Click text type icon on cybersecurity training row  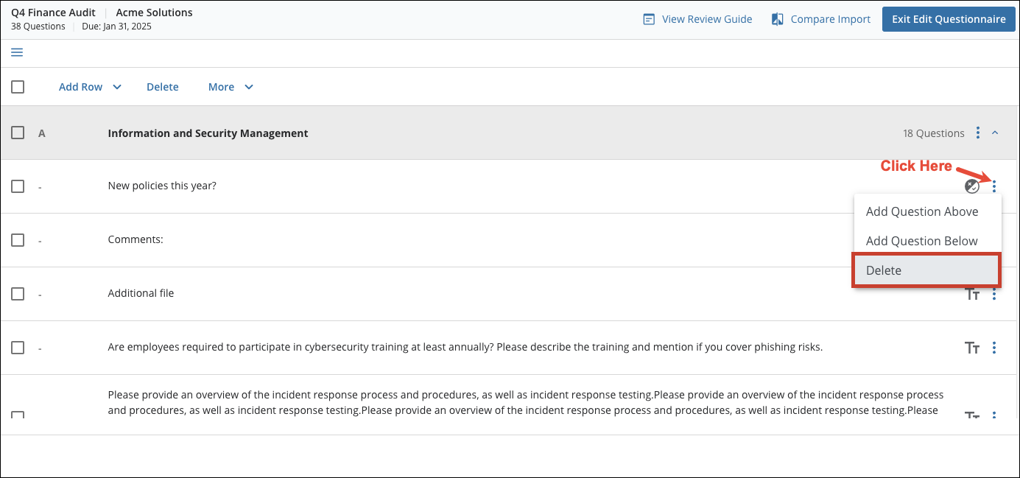pos(972,348)
